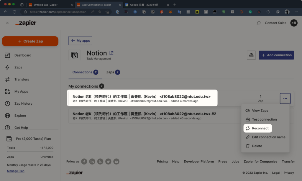Open Zapier's YouTube icon
This screenshot has height=181, width=302.
tap(116, 162)
